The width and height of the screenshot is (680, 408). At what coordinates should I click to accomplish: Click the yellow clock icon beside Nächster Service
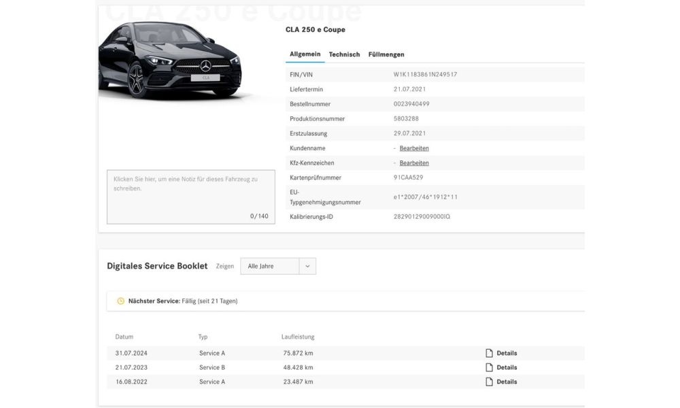[x=120, y=301]
